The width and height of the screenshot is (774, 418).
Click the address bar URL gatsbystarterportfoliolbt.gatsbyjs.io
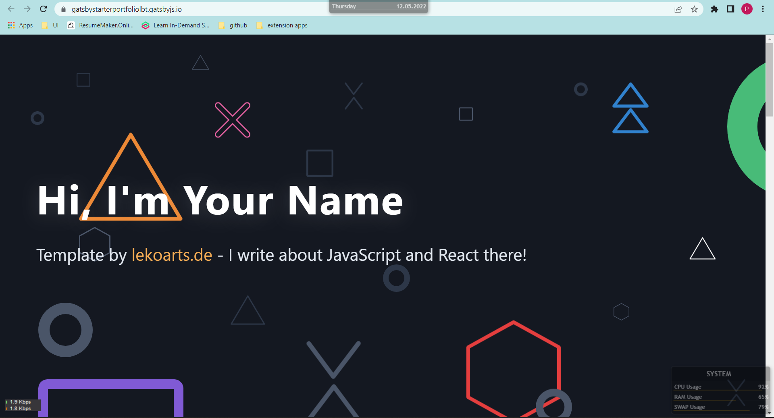[x=127, y=9]
